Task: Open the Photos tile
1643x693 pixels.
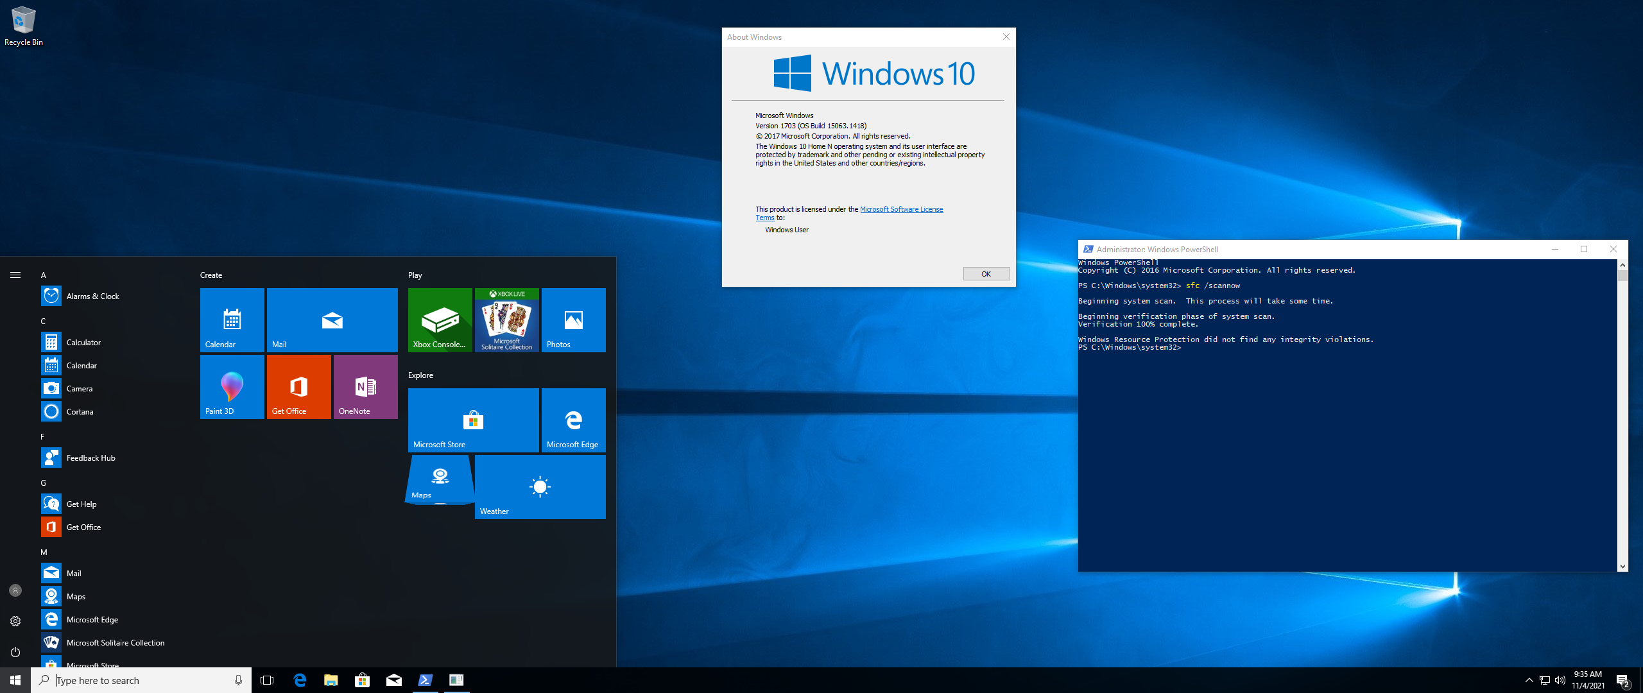Action: point(574,320)
